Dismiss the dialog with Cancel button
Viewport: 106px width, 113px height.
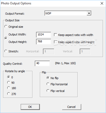72,107
